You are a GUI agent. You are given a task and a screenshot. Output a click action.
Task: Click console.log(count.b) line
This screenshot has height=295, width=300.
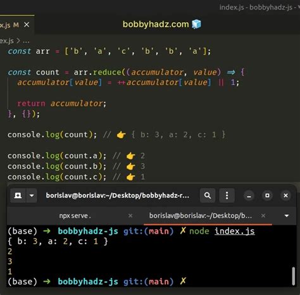[x=76, y=166]
